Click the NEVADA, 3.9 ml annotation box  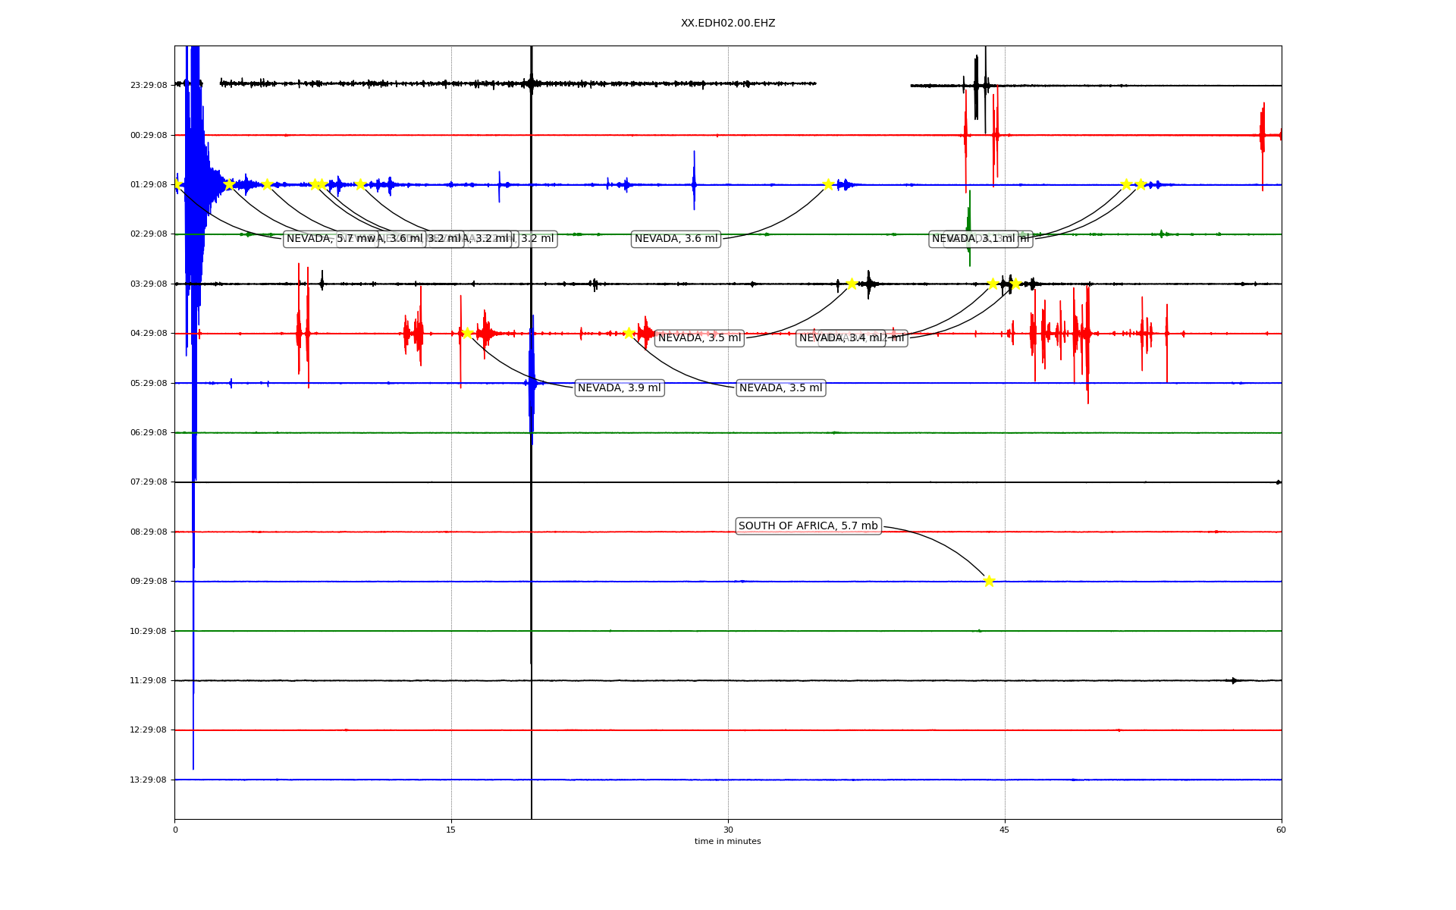click(619, 388)
